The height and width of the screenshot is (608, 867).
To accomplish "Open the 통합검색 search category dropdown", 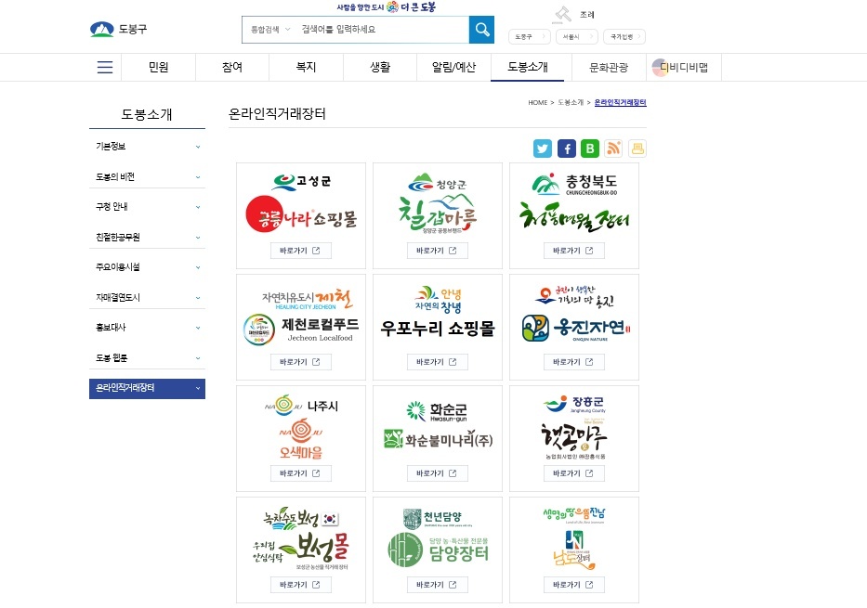I will pos(270,30).
